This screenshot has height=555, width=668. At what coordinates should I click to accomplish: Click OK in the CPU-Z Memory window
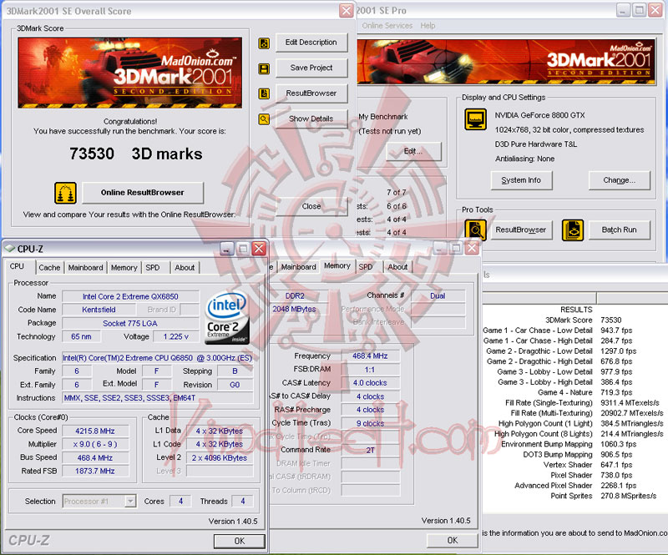pos(452,541)
